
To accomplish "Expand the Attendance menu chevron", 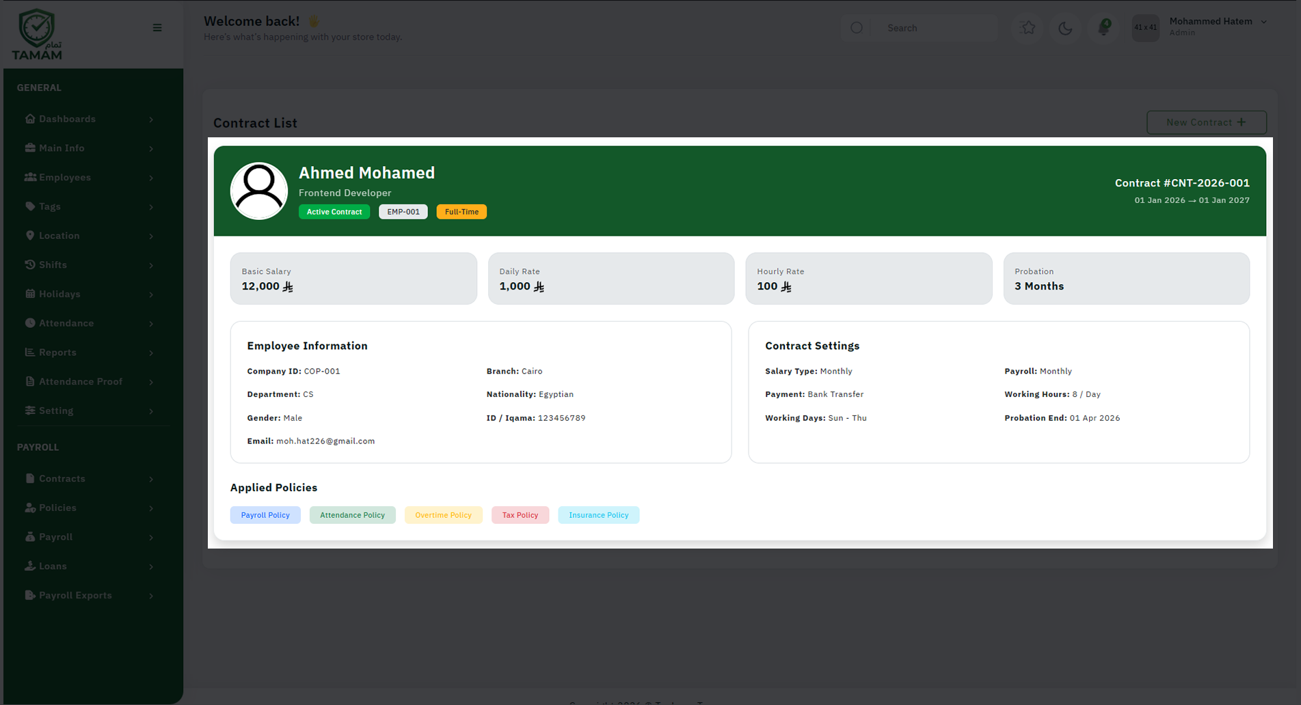I will pos(151,324).
